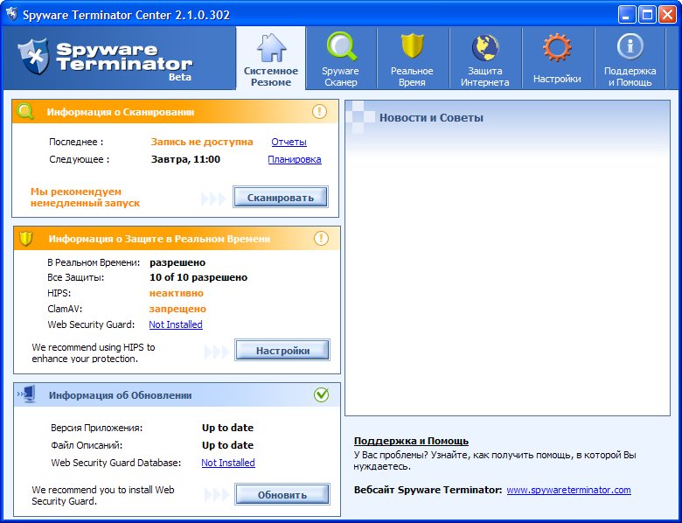The image size is (682, 523).
Task: Open the Поддержка и Помощь underlined heading
Action: 411,441
